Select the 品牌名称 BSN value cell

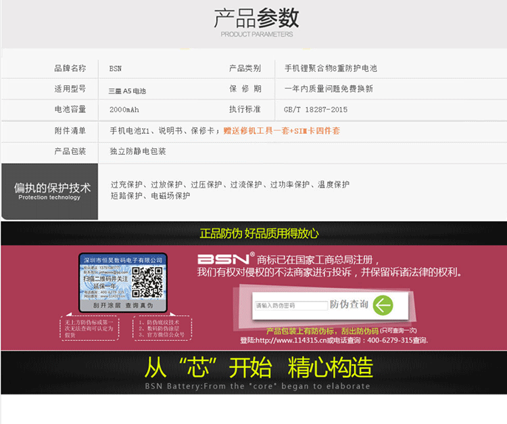[x=116, y=69]
